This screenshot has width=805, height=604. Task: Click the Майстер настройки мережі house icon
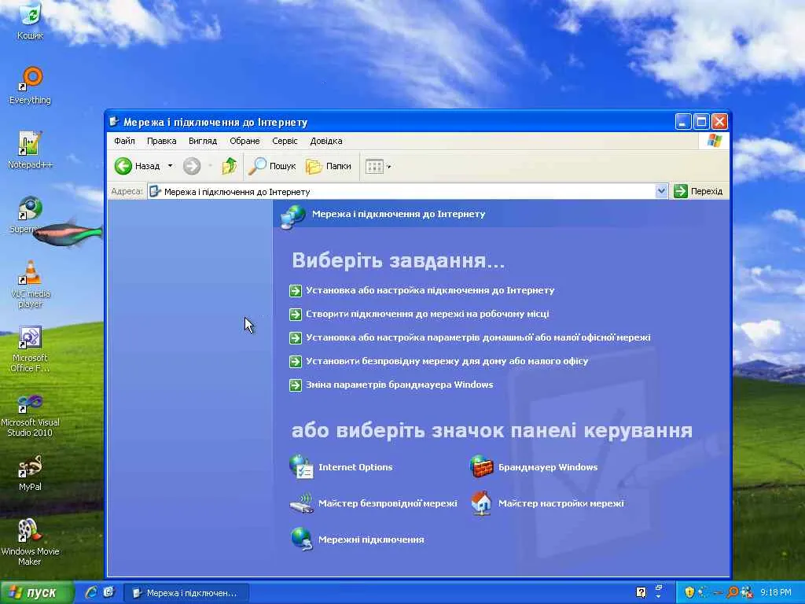[x=481, y=503]
